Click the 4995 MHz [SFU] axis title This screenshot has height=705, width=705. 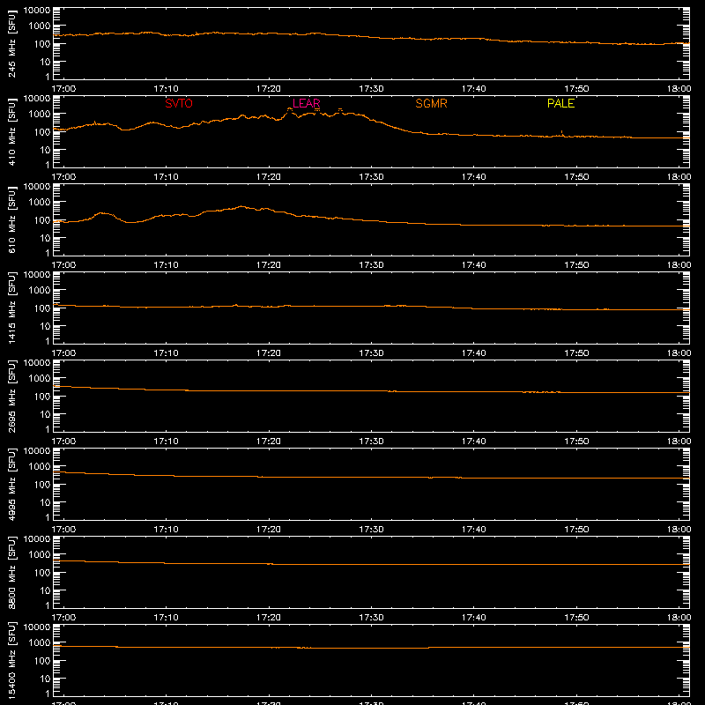click(x=11, y=484)
